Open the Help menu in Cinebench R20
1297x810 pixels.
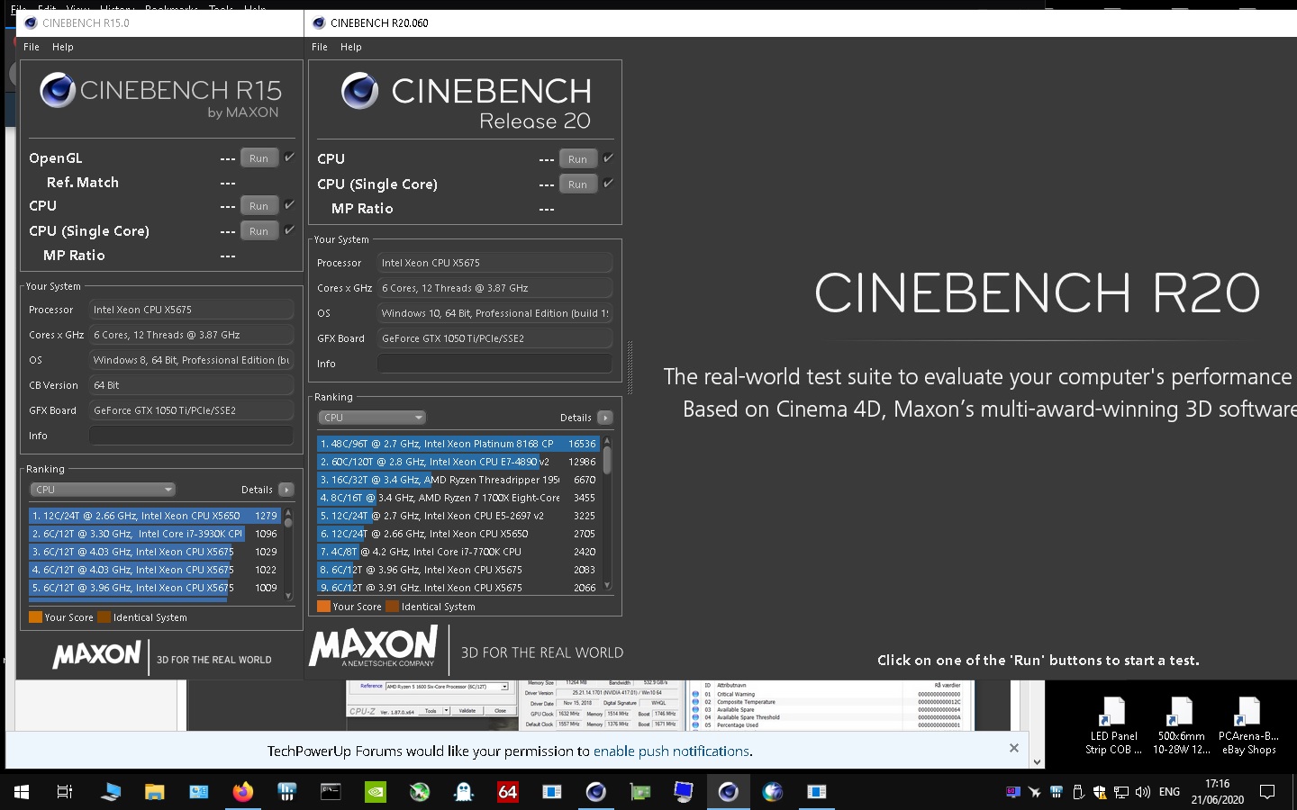click(x=351, y=47)
